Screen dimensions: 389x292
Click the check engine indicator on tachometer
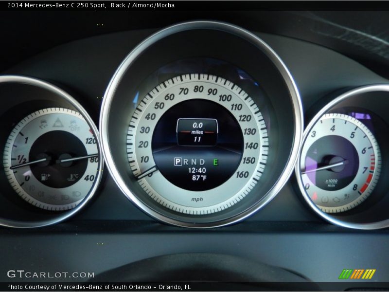[x=336, y=200]
